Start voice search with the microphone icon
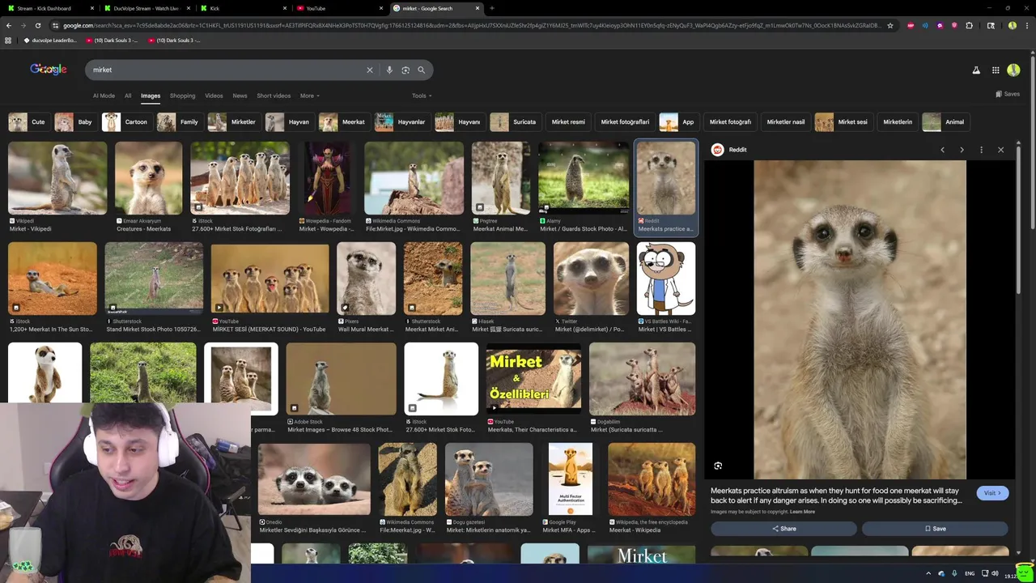The width and height of the screenshot is (1036, 583). (x=389, y=70)
